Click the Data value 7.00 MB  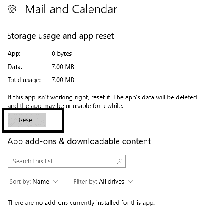click(63, 67)
